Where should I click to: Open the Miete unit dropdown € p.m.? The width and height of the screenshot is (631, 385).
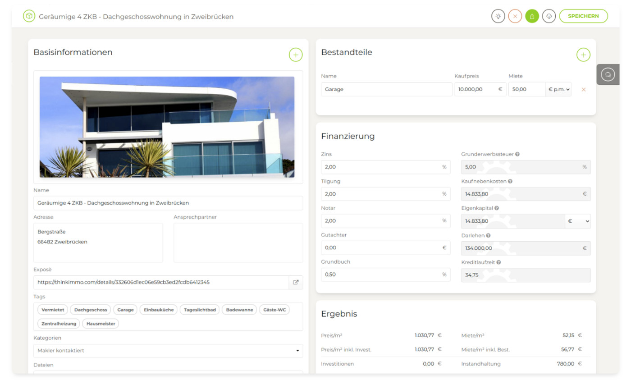click(x=559, y=90)
